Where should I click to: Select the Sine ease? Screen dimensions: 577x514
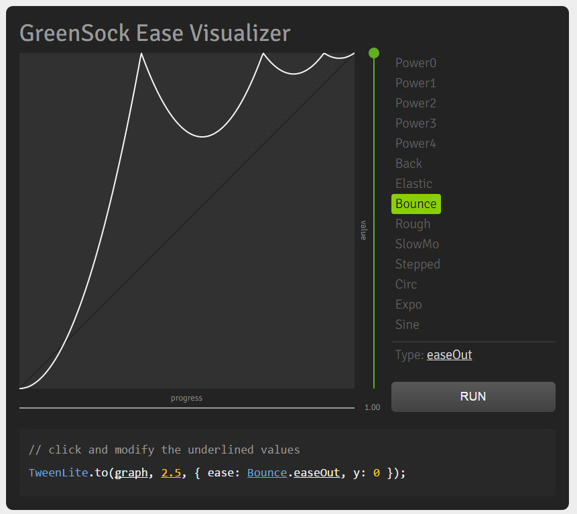tap(407, 325)
